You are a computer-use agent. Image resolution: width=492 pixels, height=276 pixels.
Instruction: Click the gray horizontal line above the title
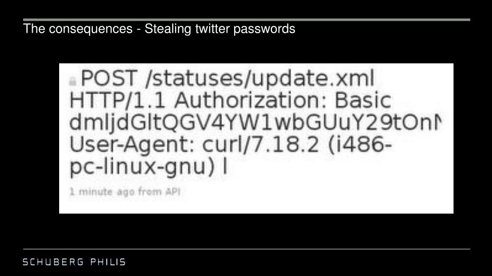tap(247, 20)
